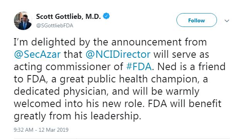Click the #FDA hashtag
244x139 pixels.
(139, 67)
